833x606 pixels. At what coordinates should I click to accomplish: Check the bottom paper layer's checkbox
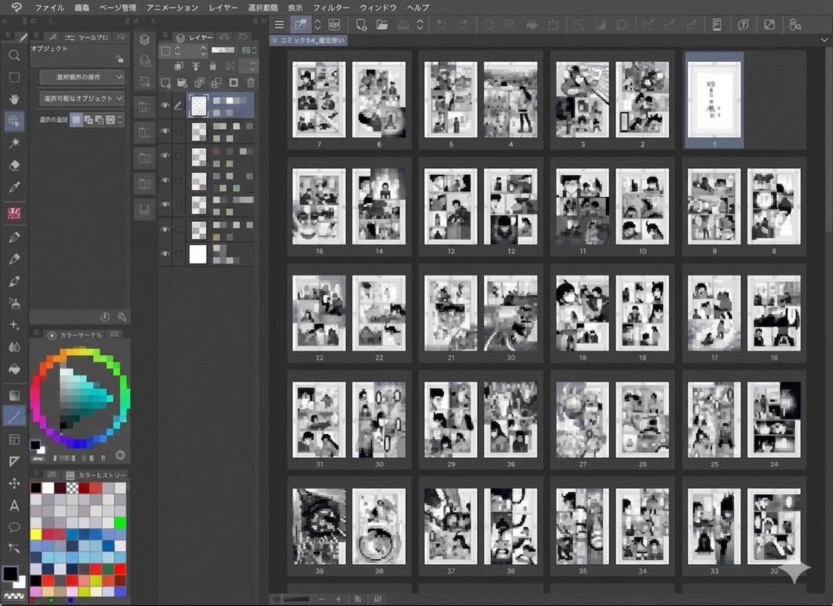[179, 254]
